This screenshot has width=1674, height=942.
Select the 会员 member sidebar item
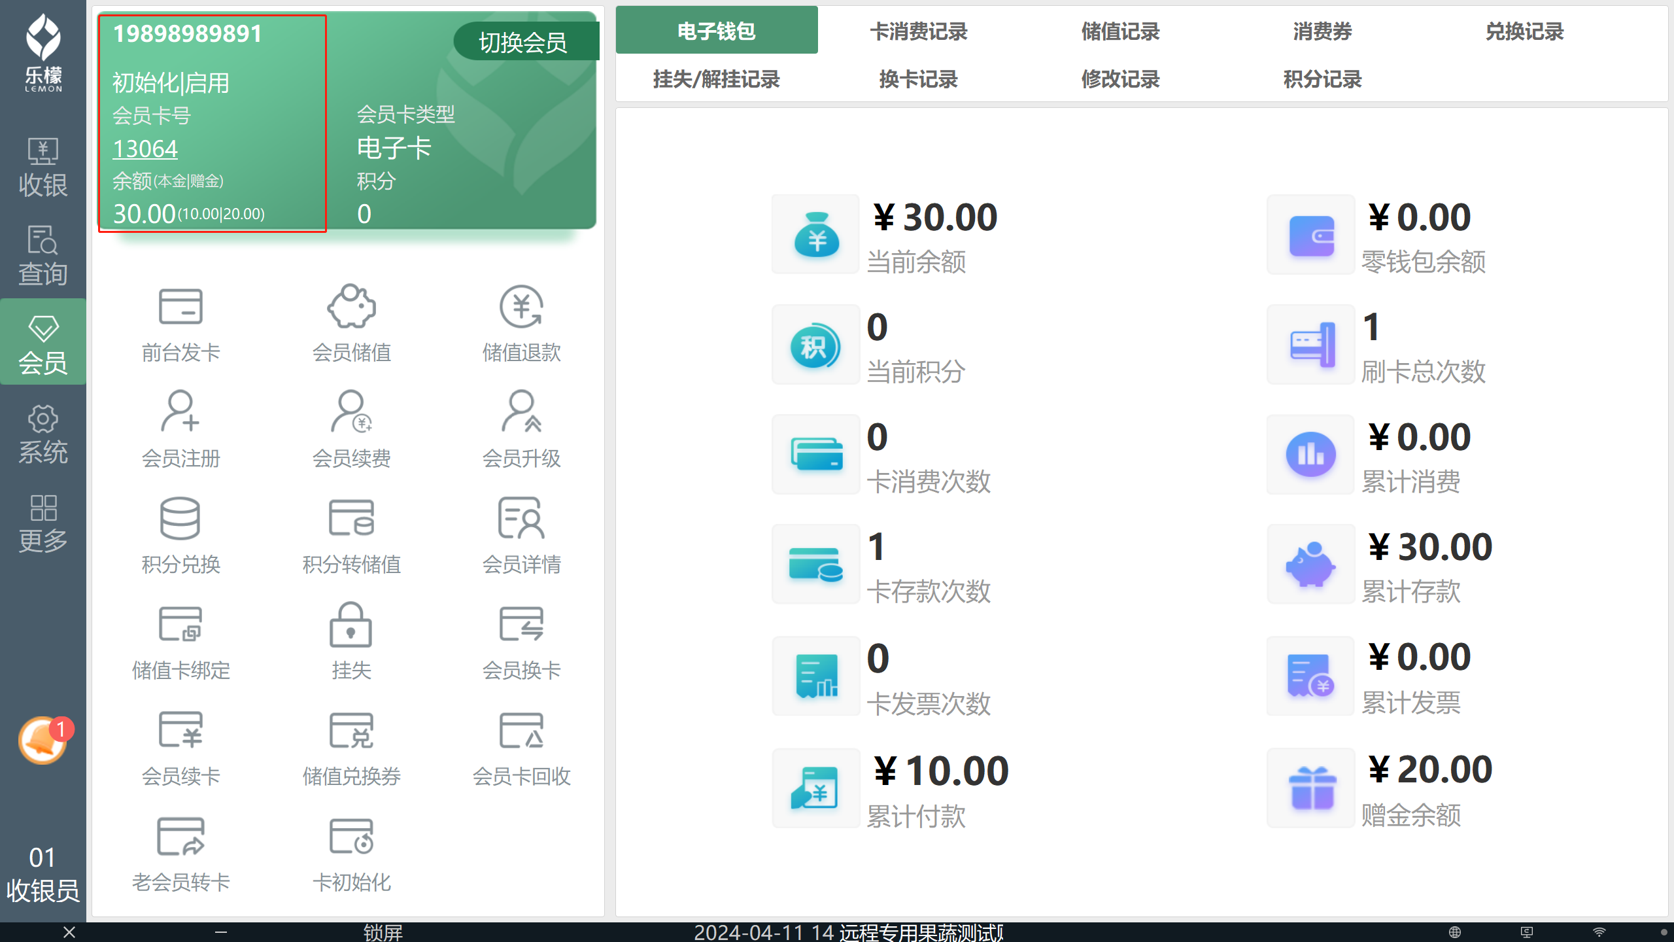[43, 342]
